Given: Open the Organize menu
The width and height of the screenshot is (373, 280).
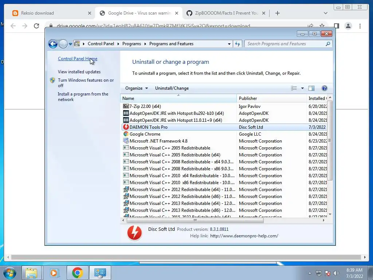Looking at the screenshot, I should [x=137, y=88].
